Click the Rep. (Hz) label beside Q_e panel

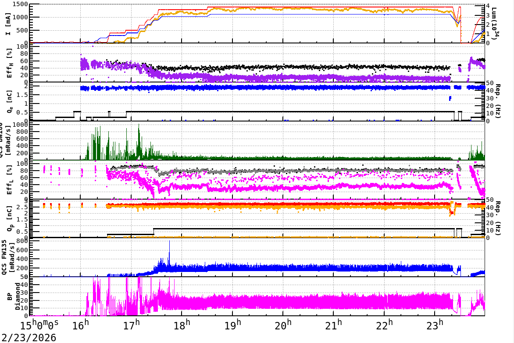[x=497, y=101]
